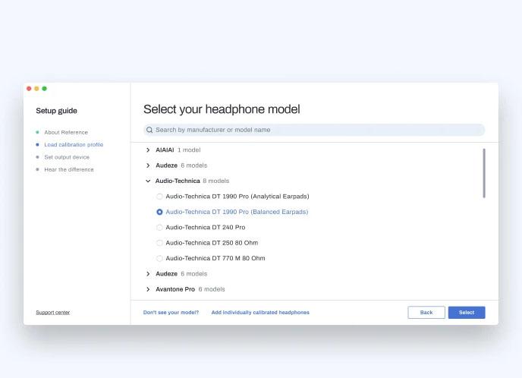
Task: Expand the AIAIAI manufacturer group
Action: click(x=148, y=150)
